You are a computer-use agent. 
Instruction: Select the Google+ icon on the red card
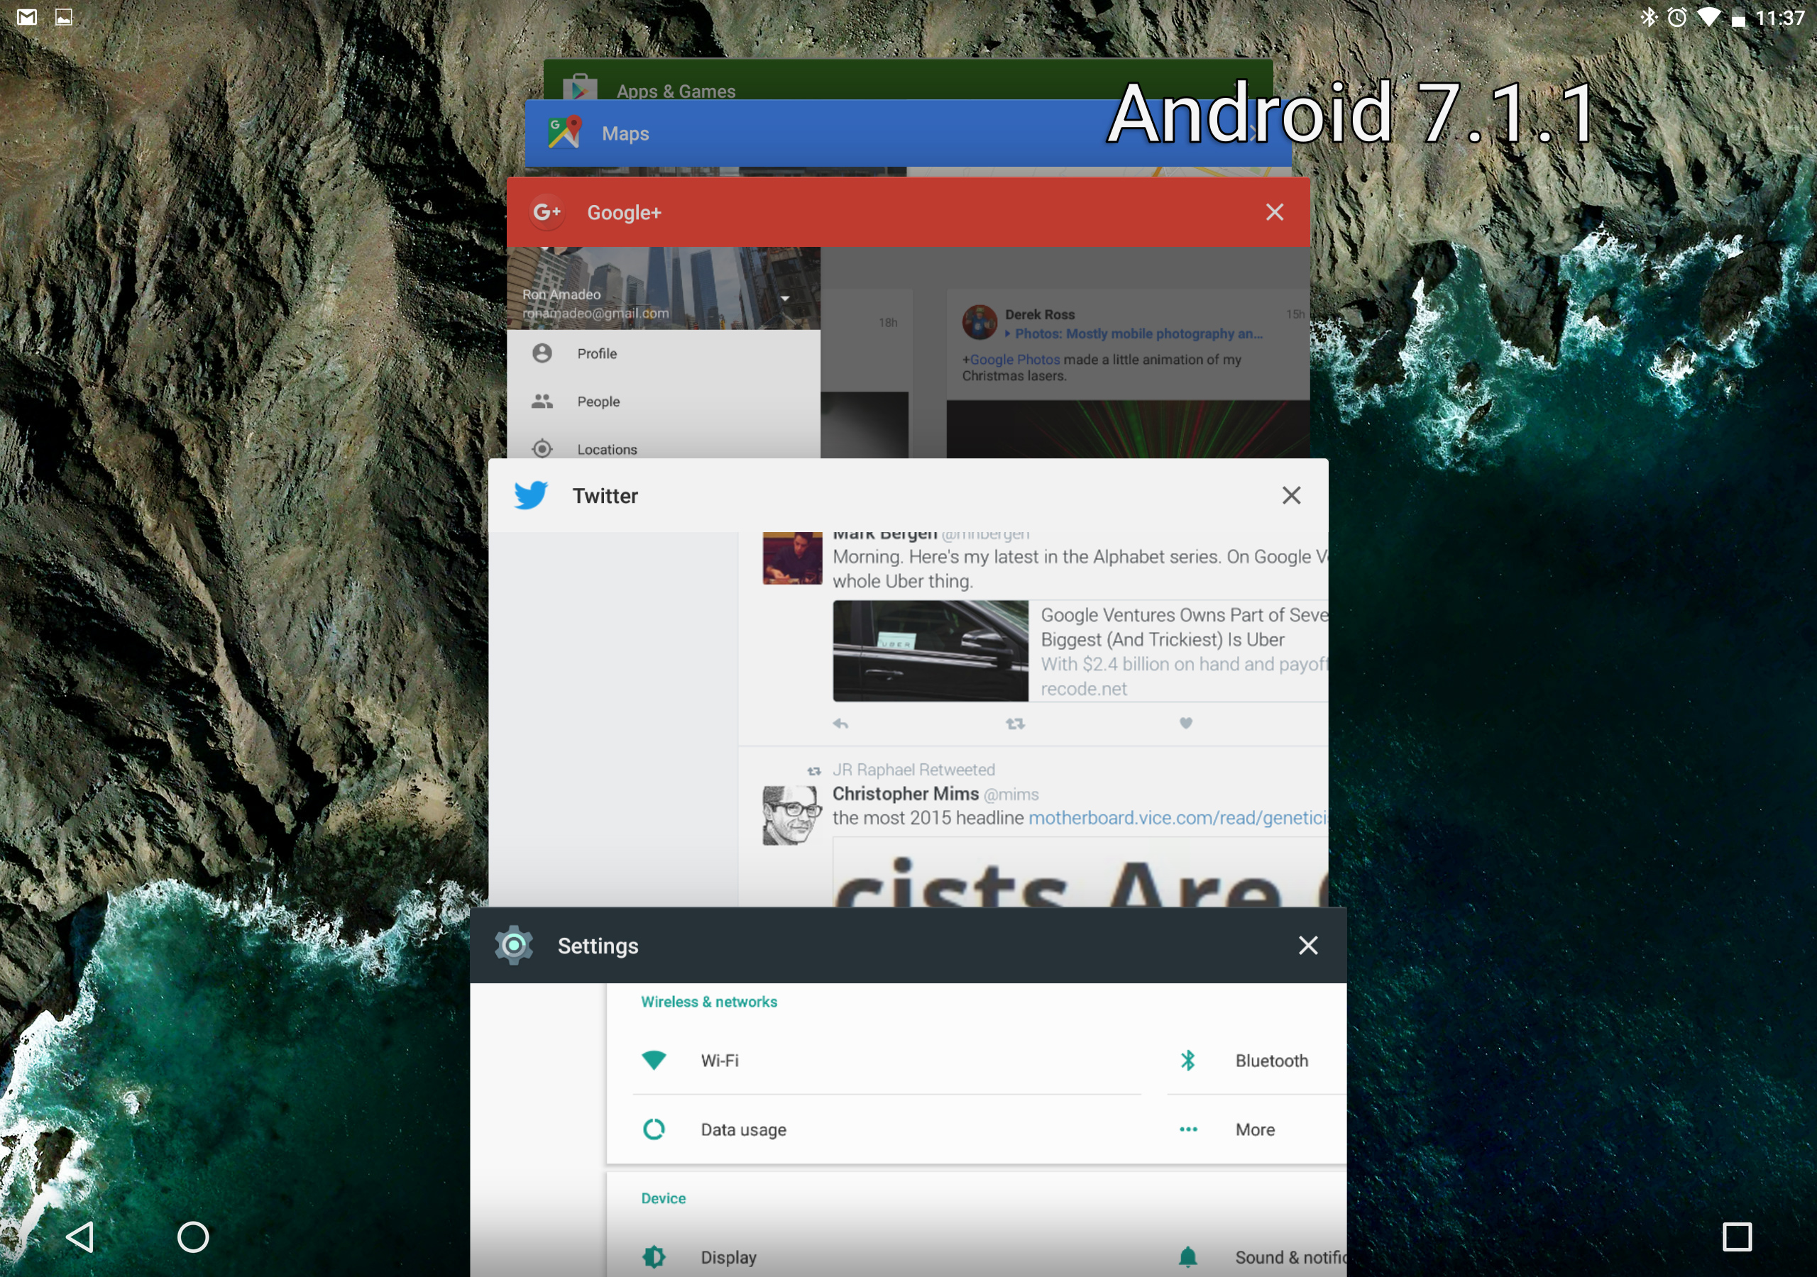click(548, 212)
